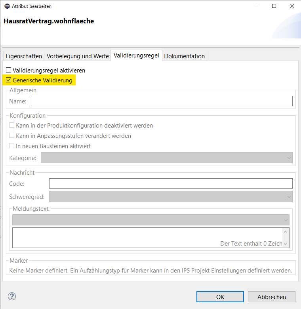Click the Eclipse application icon in title bar
This screenshot has height=309, width=301.
(x=7, y=6)
